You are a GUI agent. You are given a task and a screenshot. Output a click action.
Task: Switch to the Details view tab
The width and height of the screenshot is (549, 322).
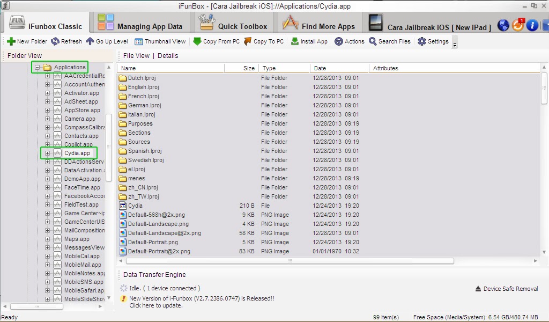(x=168, y=56)
